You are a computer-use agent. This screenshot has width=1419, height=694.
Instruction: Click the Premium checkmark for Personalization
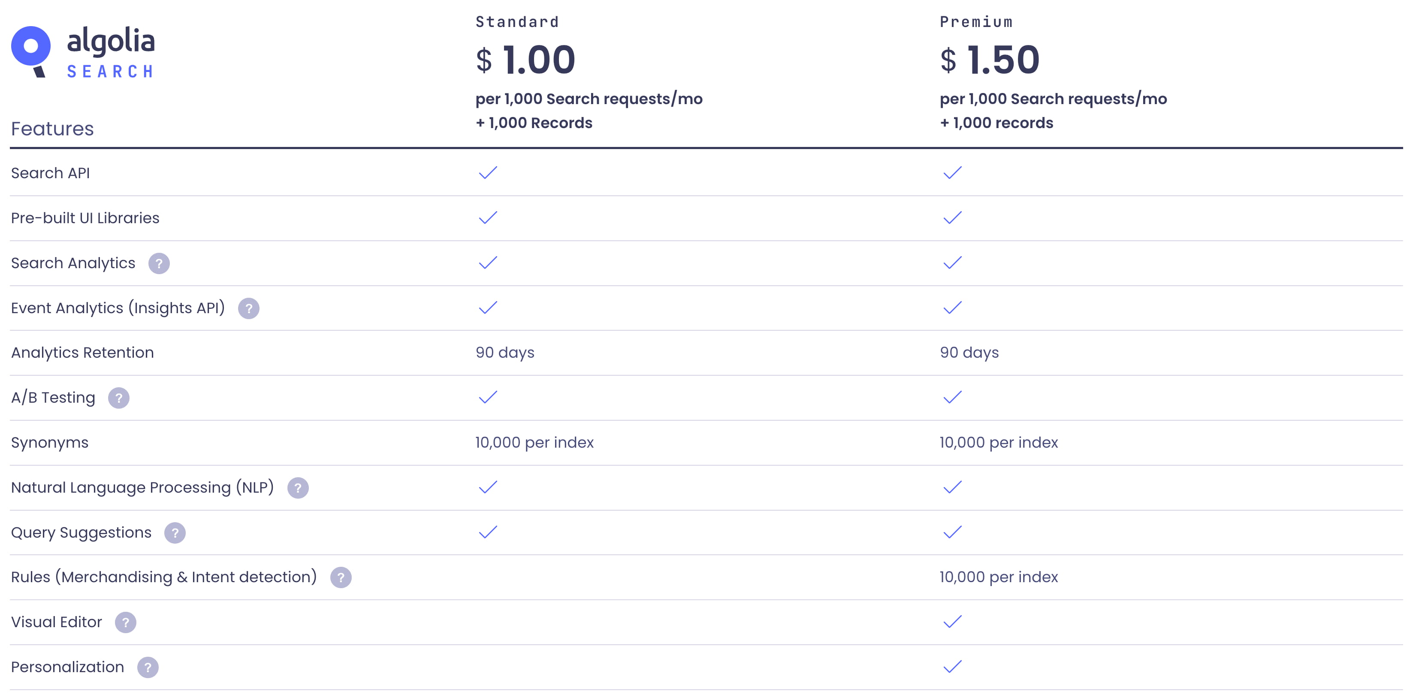pos(952,667)
